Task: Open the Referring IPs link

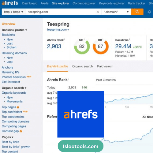Action: (11, 72)
